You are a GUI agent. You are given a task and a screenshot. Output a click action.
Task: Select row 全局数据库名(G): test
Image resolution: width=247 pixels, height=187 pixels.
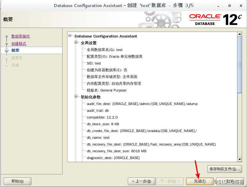105,50
